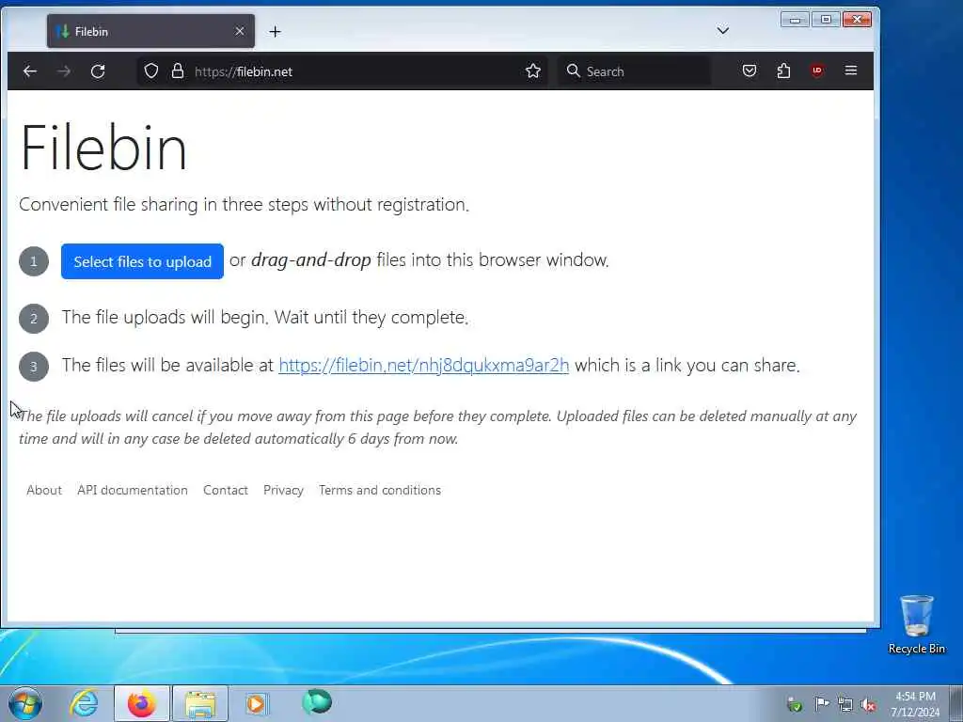Open Terms and conditions link
The height and width of the screenshot is (722, 963).
pyautogui.click(x=380, y=490)
